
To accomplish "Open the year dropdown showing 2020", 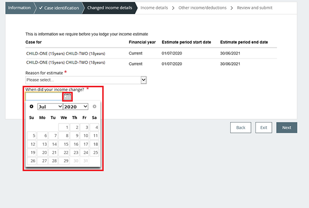I will 76,107.
